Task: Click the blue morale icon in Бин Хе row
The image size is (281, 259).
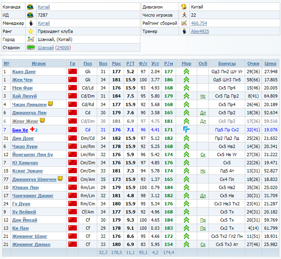Action: tap(186, 130)
